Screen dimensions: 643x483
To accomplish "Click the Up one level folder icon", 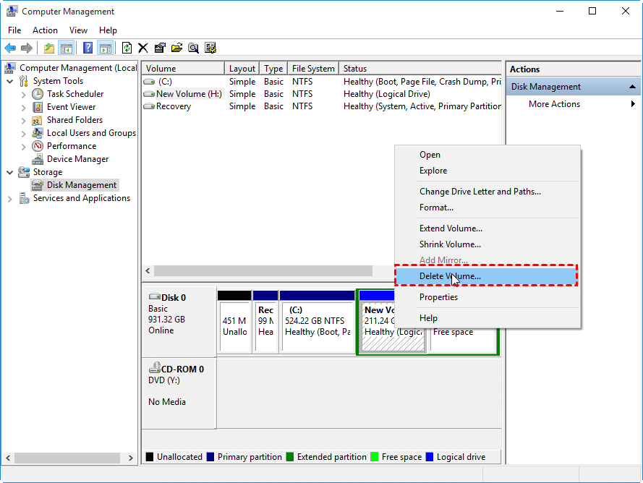I will (x=49, y=48).
